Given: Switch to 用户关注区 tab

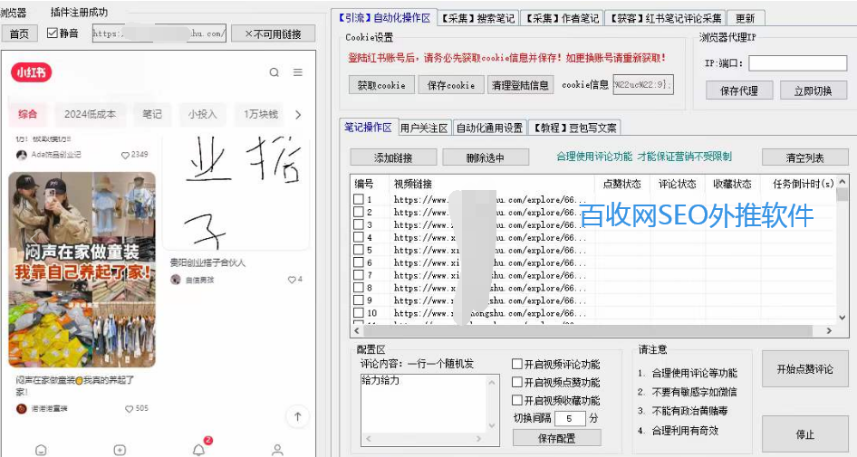Looking at the screenshot, I should tap(424, 128).
